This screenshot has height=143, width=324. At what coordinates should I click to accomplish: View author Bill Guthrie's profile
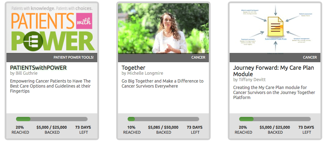pyautogui.click(x=24, y=73)
